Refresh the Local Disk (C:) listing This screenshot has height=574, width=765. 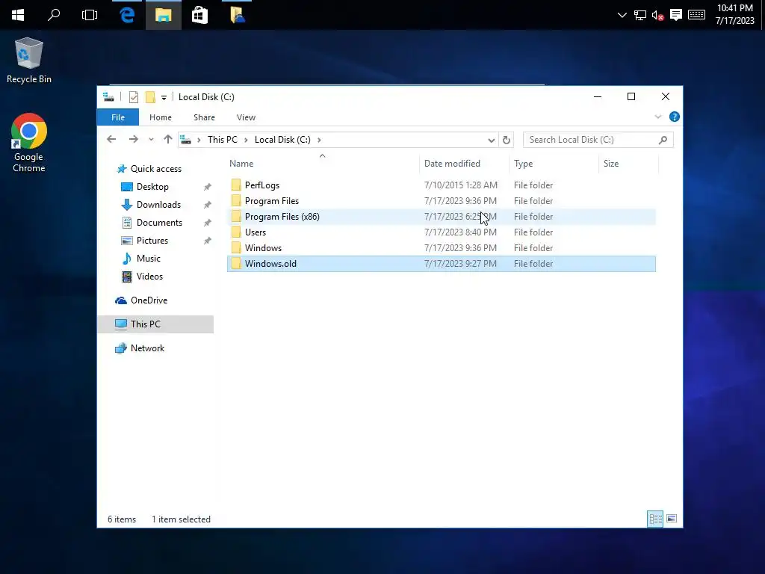click(507, 140)
